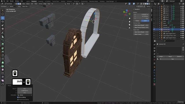
Task: Enable vertex select mode
Action: [16, 4]
